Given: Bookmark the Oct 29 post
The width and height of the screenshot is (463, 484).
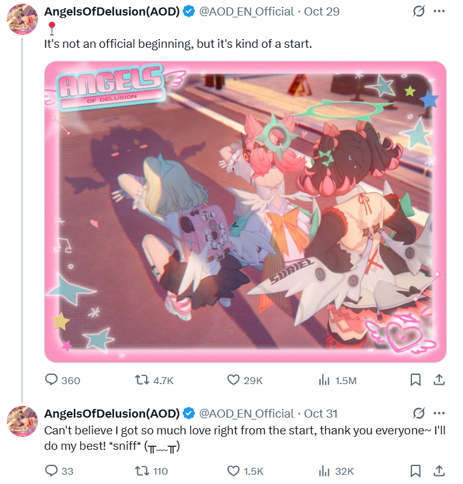Looking at the screenshot, I should pos(415,380).
